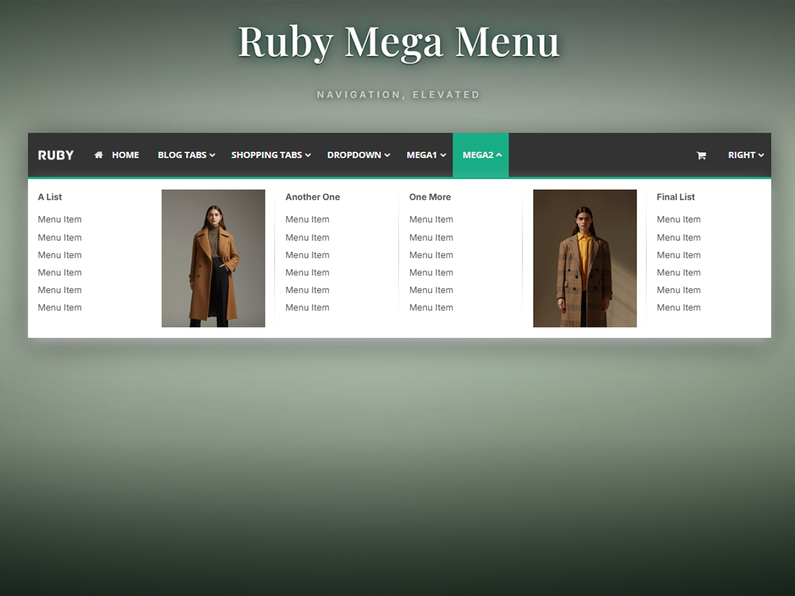The height and width of the screenshot is (596, 795).
Task: Select second Menu Item under A List
Action: [60, 237]
